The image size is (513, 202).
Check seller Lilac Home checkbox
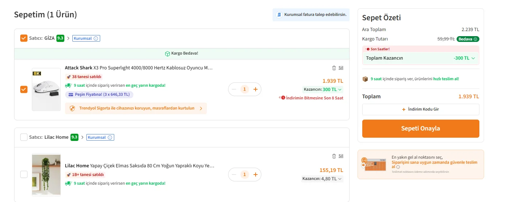coord(24,137)
